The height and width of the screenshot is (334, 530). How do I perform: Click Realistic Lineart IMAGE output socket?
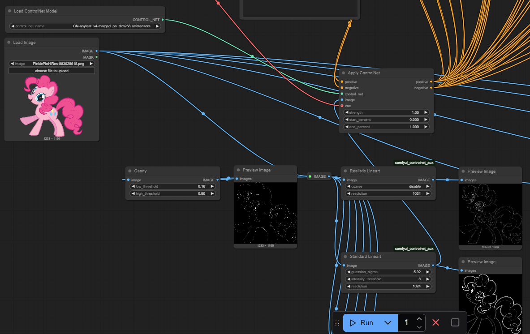(x=433, y=180)
